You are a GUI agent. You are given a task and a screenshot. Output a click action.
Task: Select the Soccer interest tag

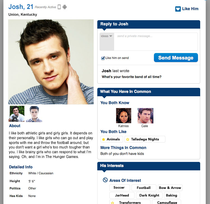(x=120, y=188)
